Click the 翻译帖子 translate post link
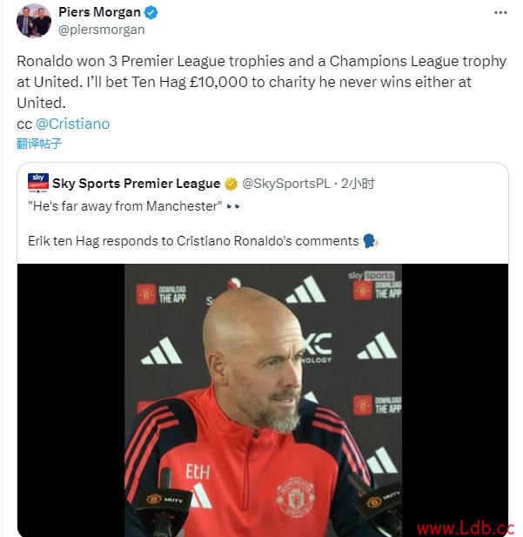Image resolution: width=523 pixels, height=537 pixels. (38, 143)
